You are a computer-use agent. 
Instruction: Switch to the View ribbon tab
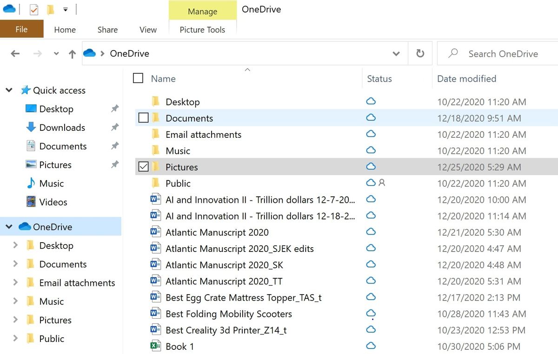[x=147, y=29]
